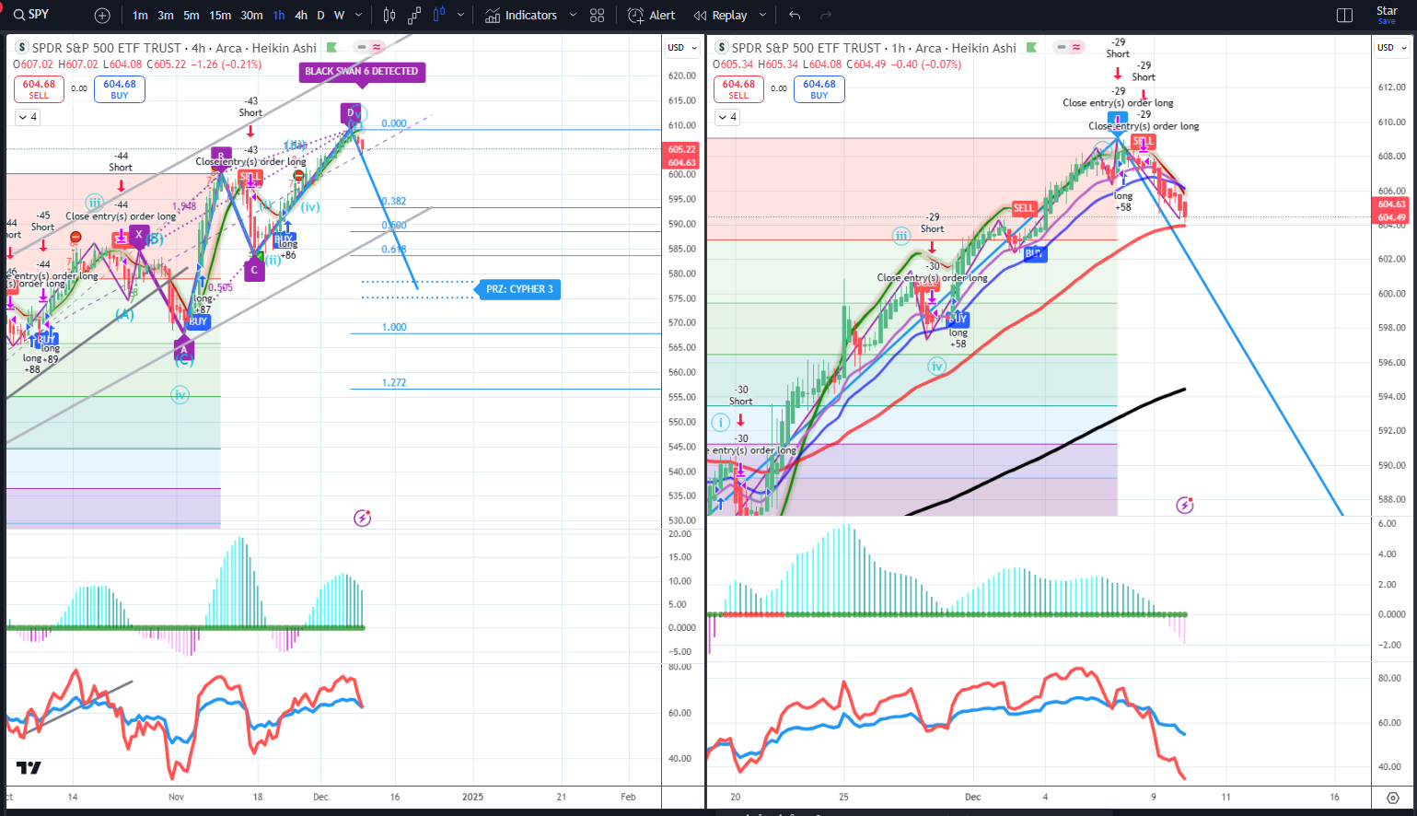The height and width of the screenshot is (816, 1417).
Task: Switch to the 5m timeframe
Action: coord(192,16)
